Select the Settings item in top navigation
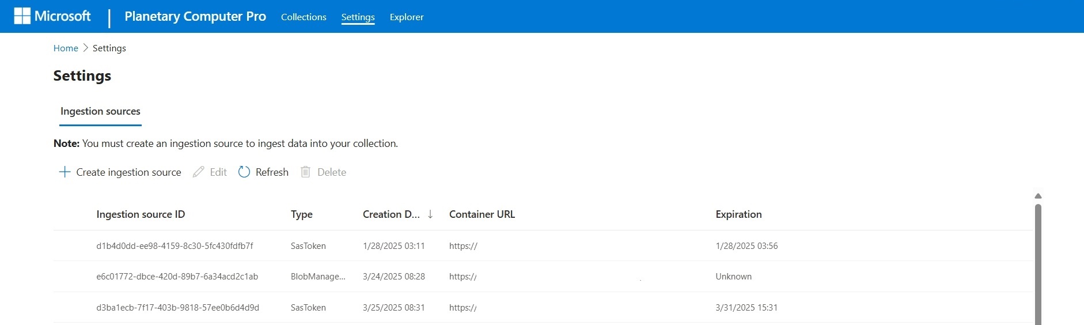Viewport: 1084px width, 325px height. [358, 17]
